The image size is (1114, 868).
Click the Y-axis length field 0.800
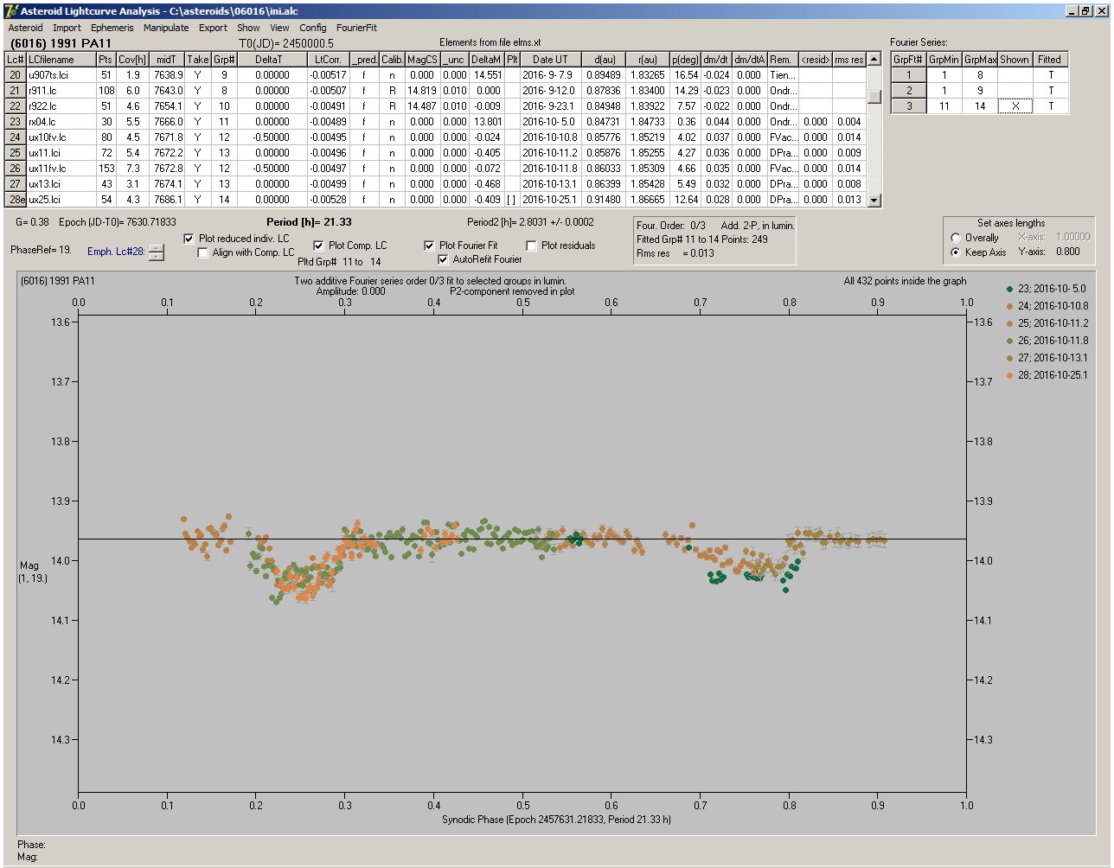1067,252
